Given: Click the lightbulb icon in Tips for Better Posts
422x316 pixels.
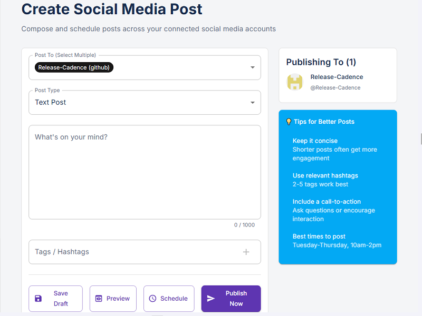Looking at the screenshot, I should (x=287, y=121).
